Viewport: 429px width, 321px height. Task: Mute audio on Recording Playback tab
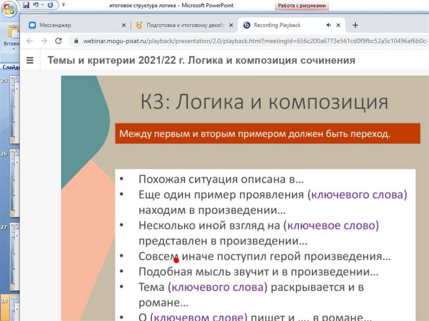coord(328,25)
